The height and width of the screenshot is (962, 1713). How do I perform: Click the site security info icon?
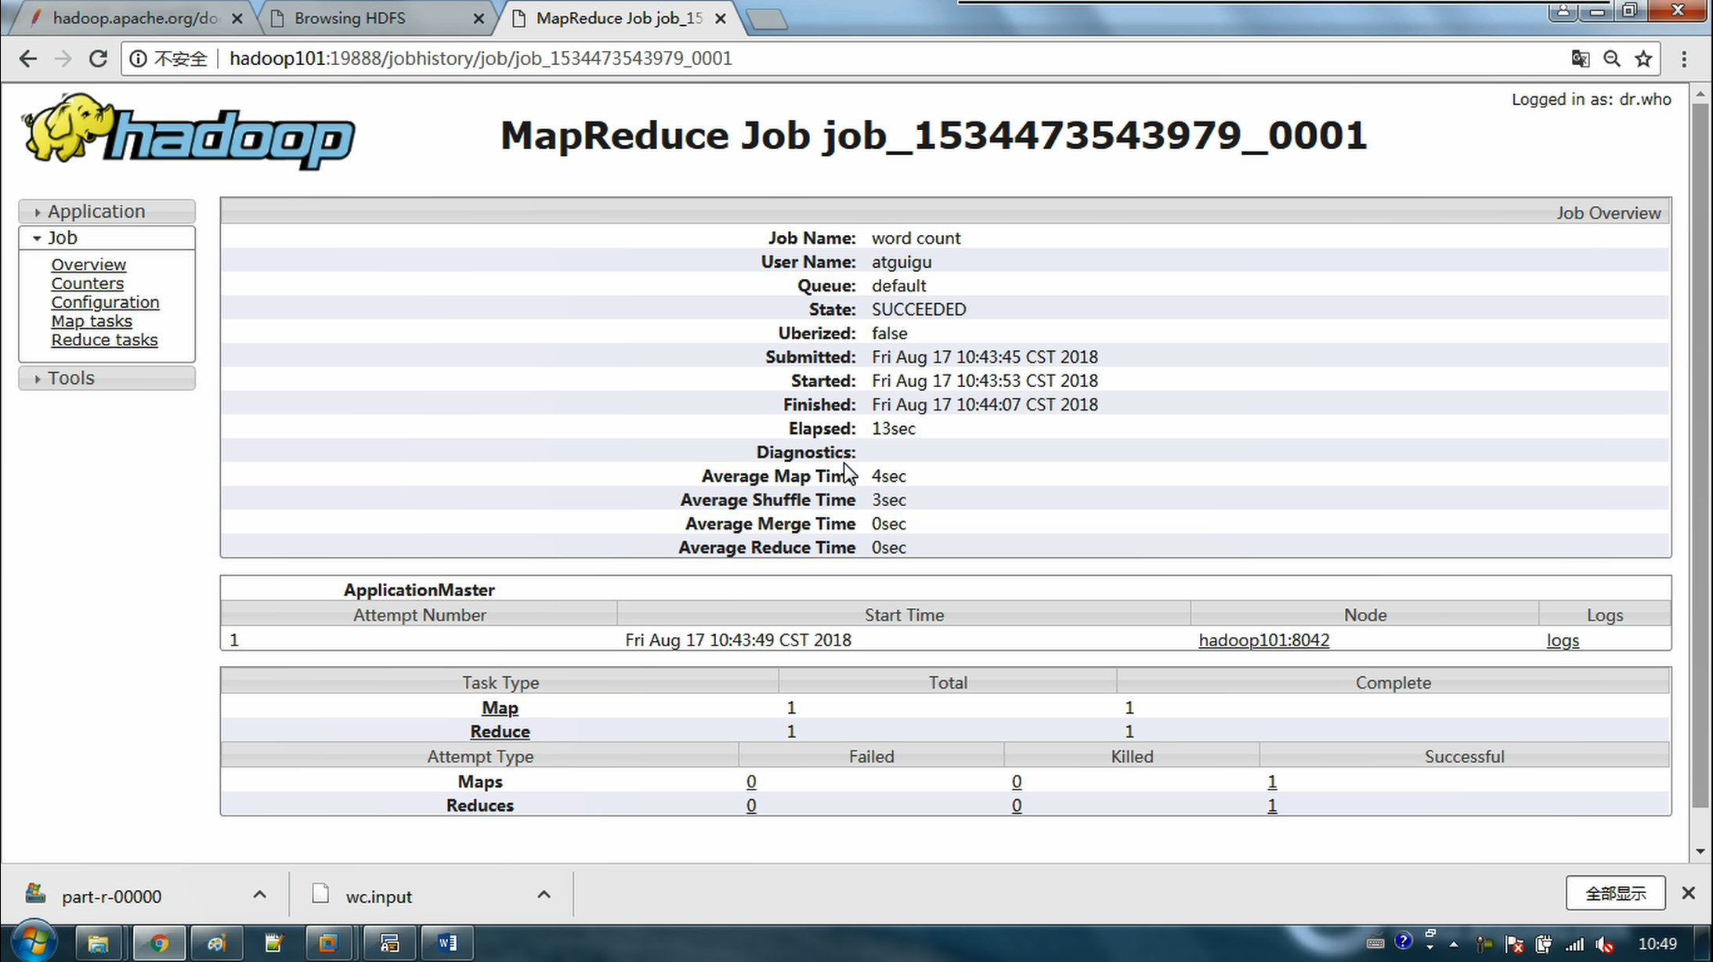pos(138,59)
